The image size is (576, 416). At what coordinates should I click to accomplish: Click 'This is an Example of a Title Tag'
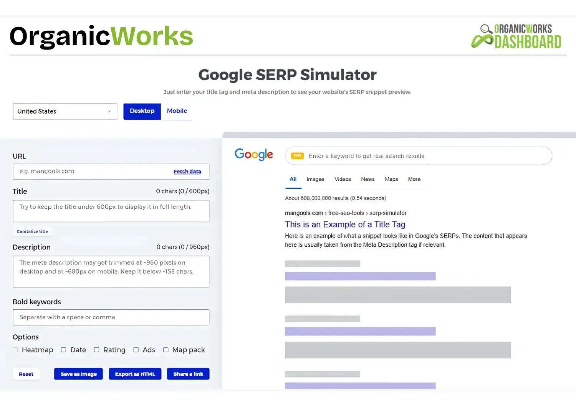pos(345,225)
